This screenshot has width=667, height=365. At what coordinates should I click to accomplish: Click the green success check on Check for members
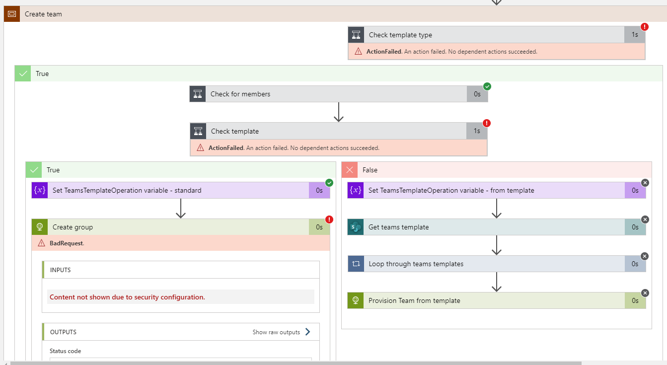coord(487,86)
